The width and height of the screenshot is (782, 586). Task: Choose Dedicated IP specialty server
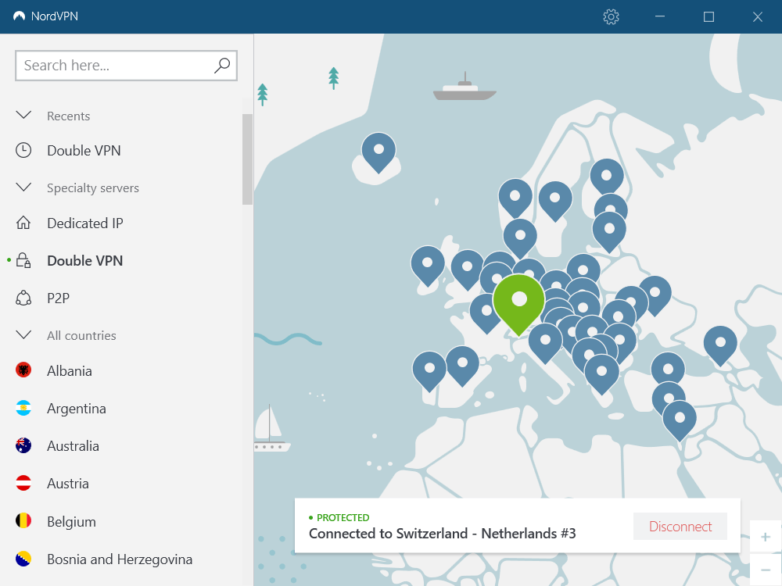84,223
